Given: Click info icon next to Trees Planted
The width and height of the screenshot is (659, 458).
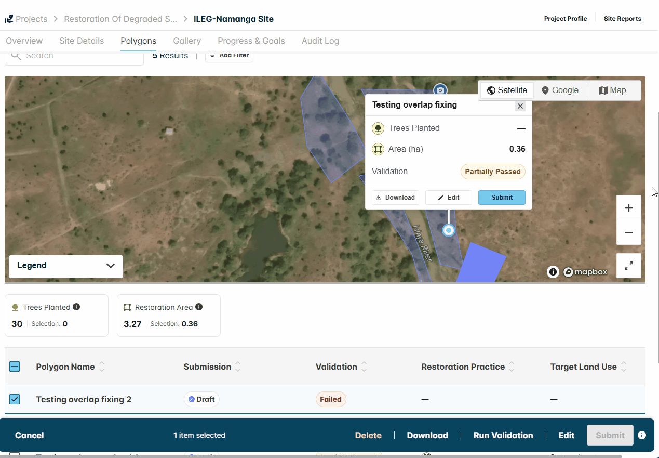Looking at the screenshot, I should tap(76, 307).
